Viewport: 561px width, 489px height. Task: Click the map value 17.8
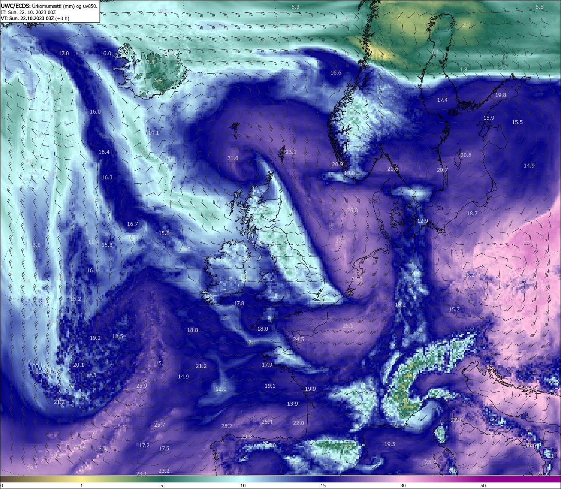239,303
